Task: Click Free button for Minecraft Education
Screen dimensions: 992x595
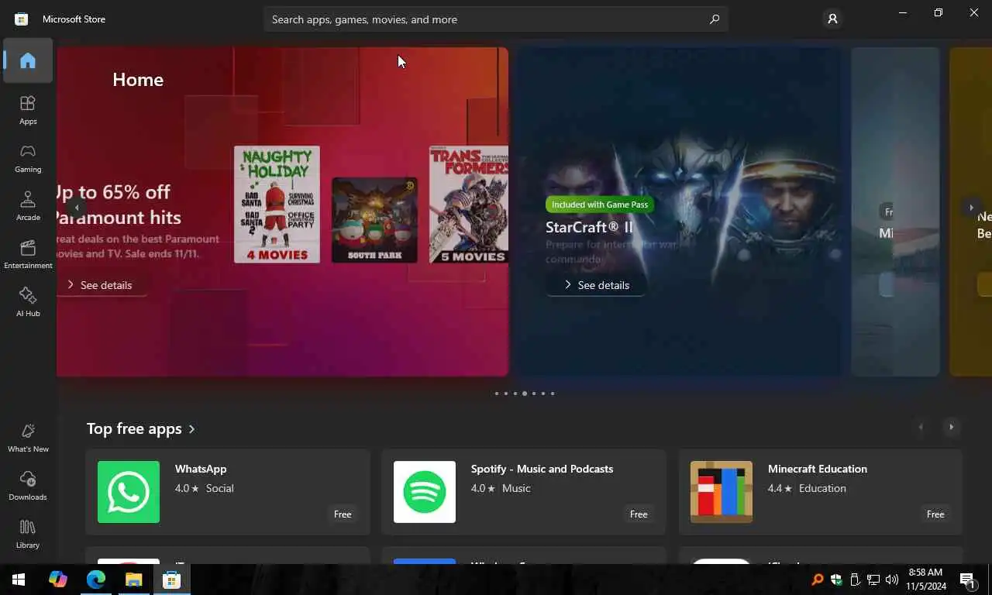Action: pyautogui.click(x=935, y=514)
